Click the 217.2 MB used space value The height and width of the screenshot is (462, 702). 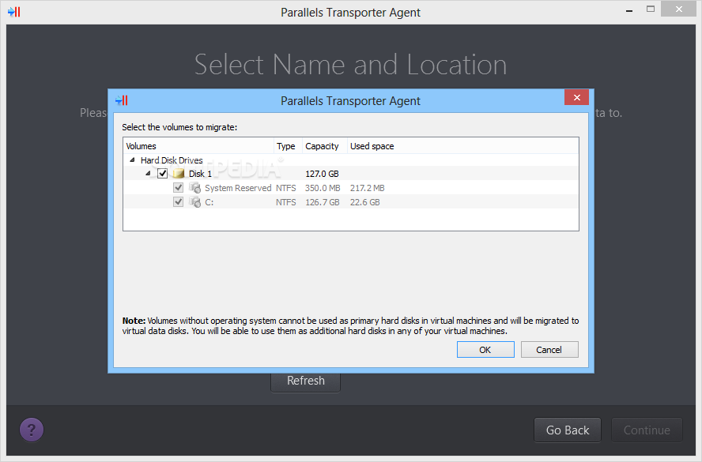[367, 188]
